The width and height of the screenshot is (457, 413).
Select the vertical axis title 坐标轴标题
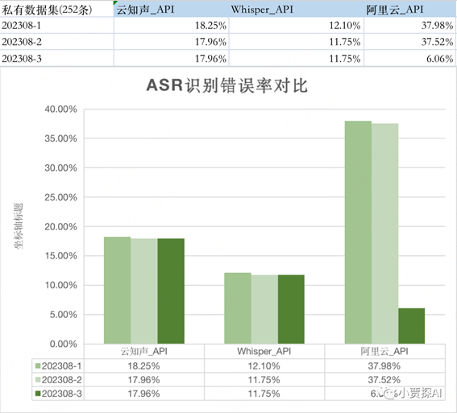pyautogui.click(x=19, y=226)
